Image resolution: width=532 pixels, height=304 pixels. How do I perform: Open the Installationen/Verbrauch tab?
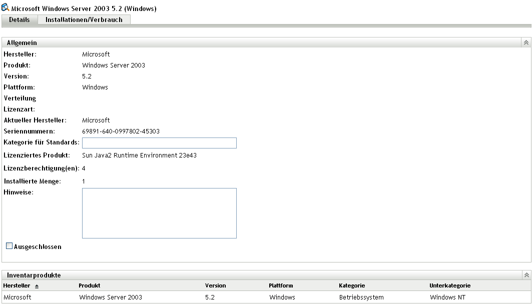(84, 19)
